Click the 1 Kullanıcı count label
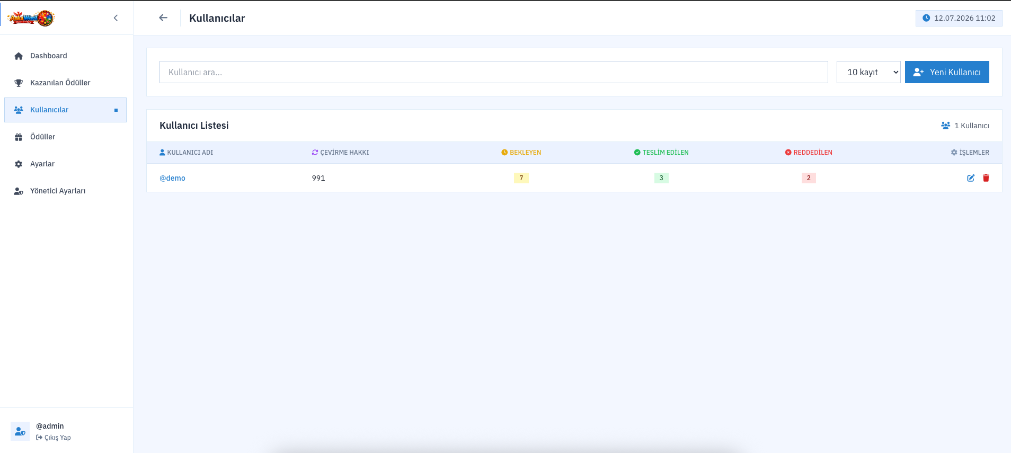This screenshot has height=453, width=1011. pyautogui.click(x=965, y=126)
